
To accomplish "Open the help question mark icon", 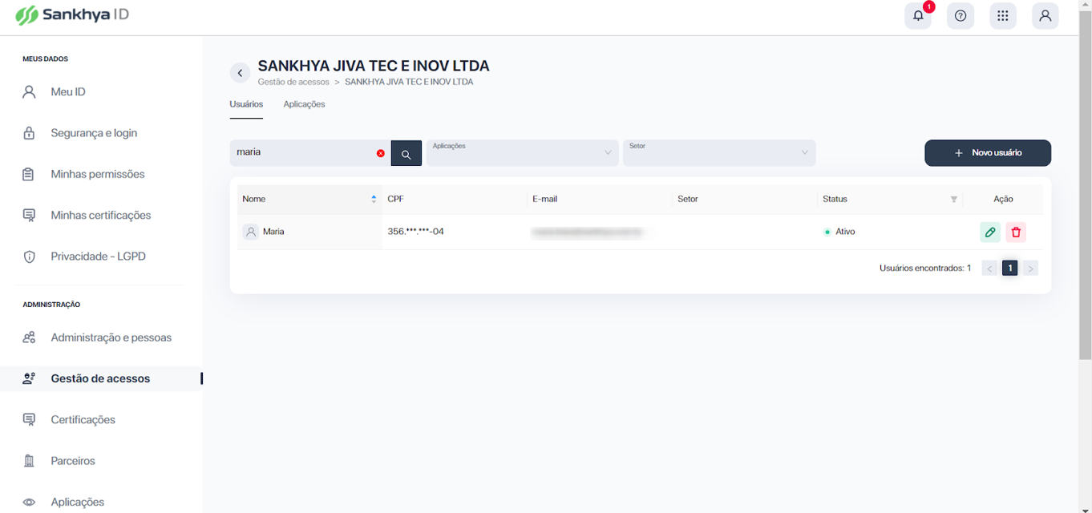I will 961,16.
